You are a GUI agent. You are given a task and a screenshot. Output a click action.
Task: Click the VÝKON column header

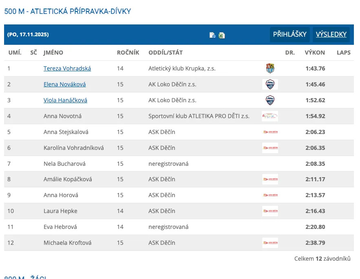(x=315, y=53)
